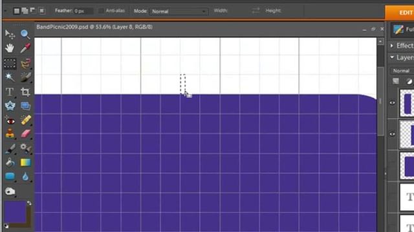Click the Width input field

tap(239, 11)
